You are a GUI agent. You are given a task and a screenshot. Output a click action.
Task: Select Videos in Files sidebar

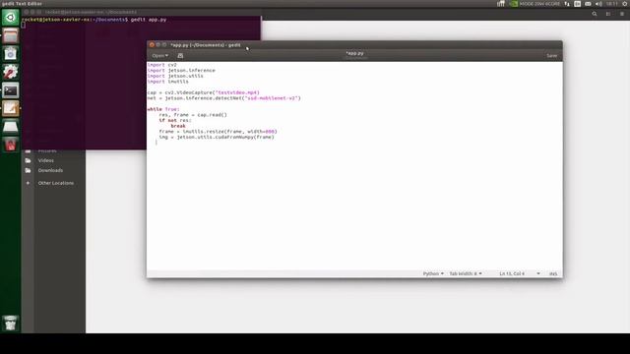pyautogui.click(x=46, y=160)
